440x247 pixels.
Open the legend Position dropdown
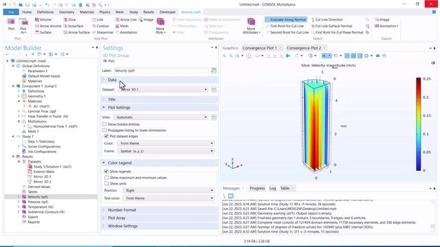[x=168, y=190]
